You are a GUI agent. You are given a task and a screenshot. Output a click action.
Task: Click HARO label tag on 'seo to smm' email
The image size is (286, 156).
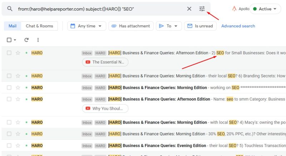[x=100, y=99]
